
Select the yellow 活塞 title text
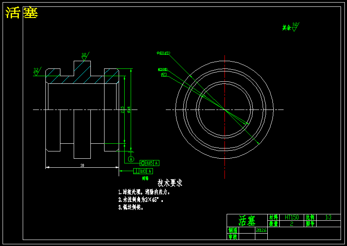coord(22,12)
